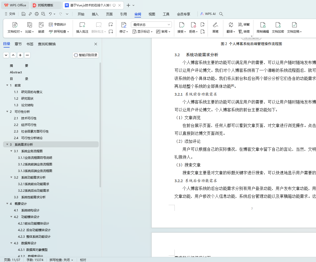Click the navigation pane vertical scrollbar
Viewport: 316px width, 262px height.
(x=100, y=125)
